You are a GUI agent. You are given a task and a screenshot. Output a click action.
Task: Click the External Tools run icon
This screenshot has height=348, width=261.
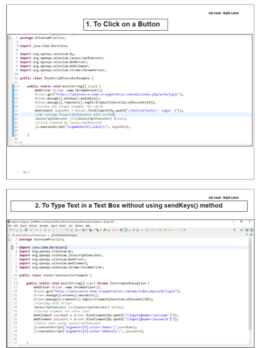(97, 230)
